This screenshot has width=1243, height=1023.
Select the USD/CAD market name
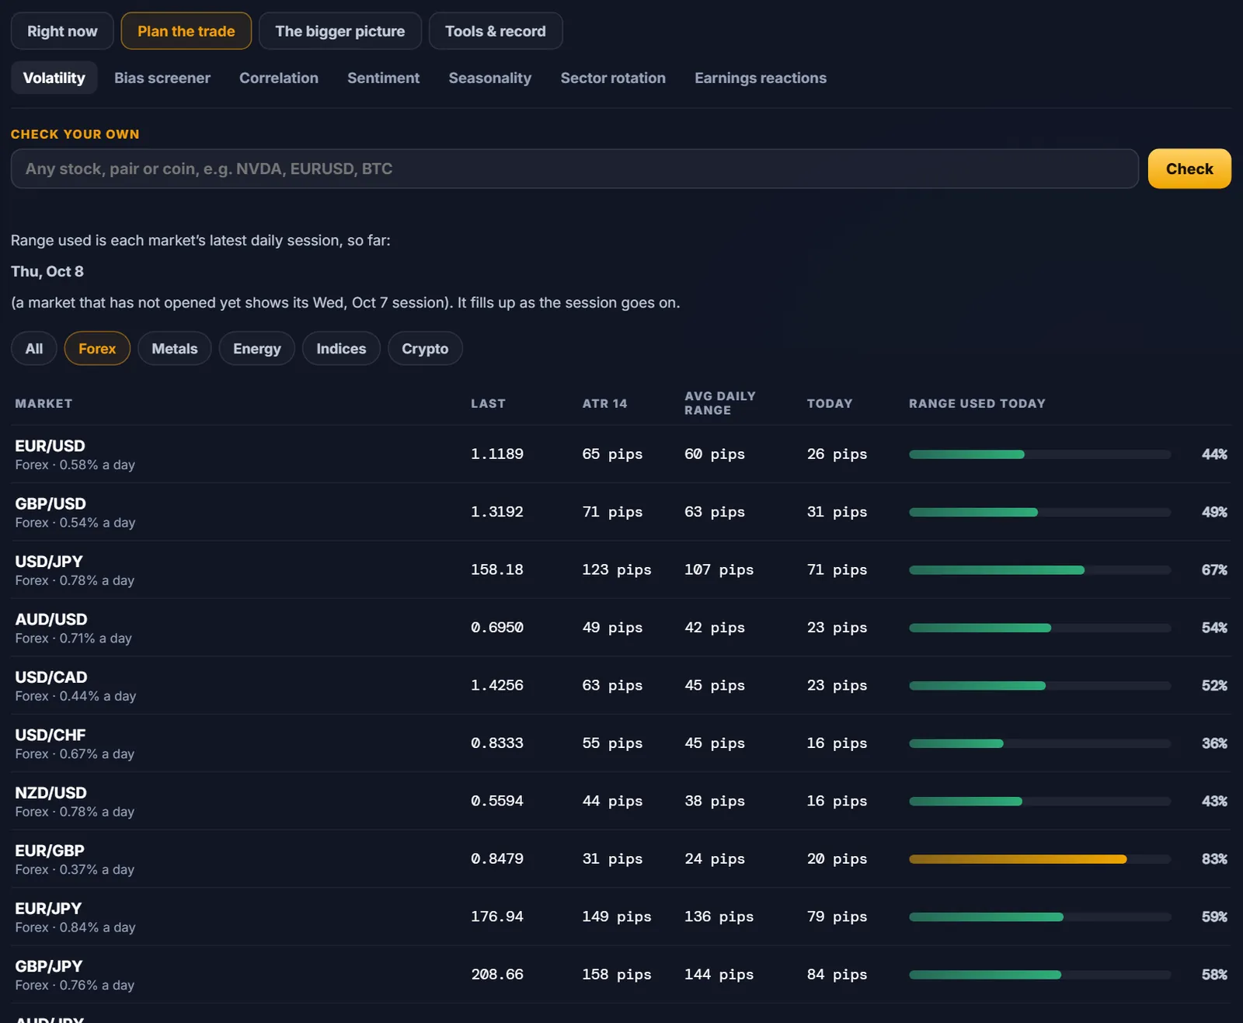pos(51,677)
